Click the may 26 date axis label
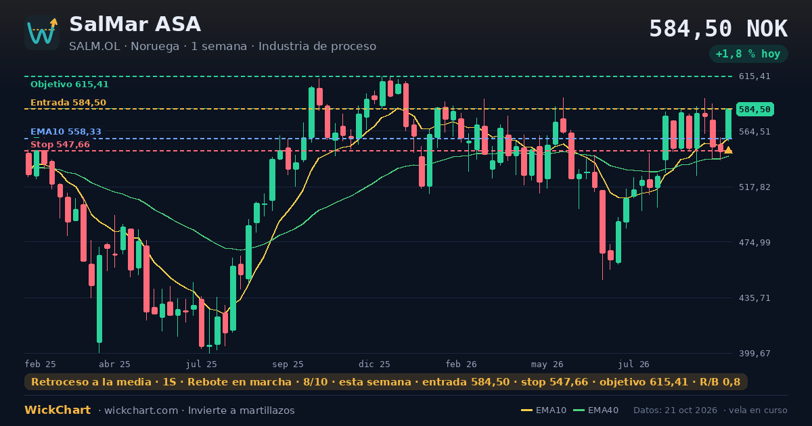 547,364
